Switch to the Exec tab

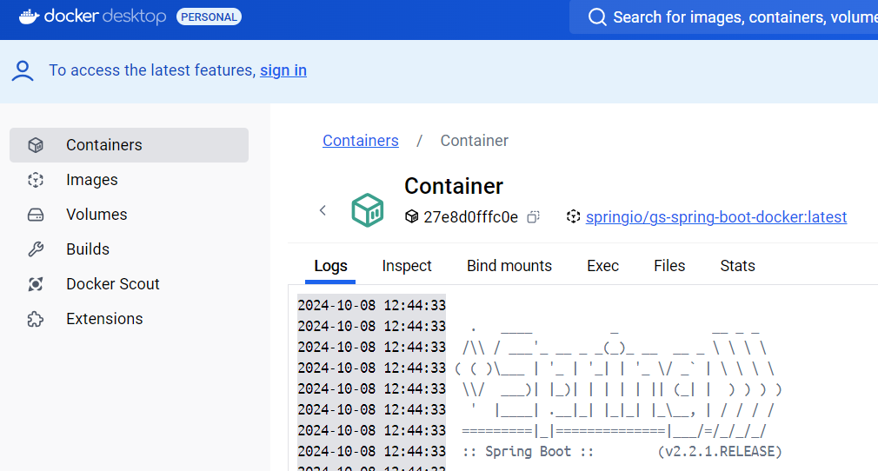click(602, 266)
